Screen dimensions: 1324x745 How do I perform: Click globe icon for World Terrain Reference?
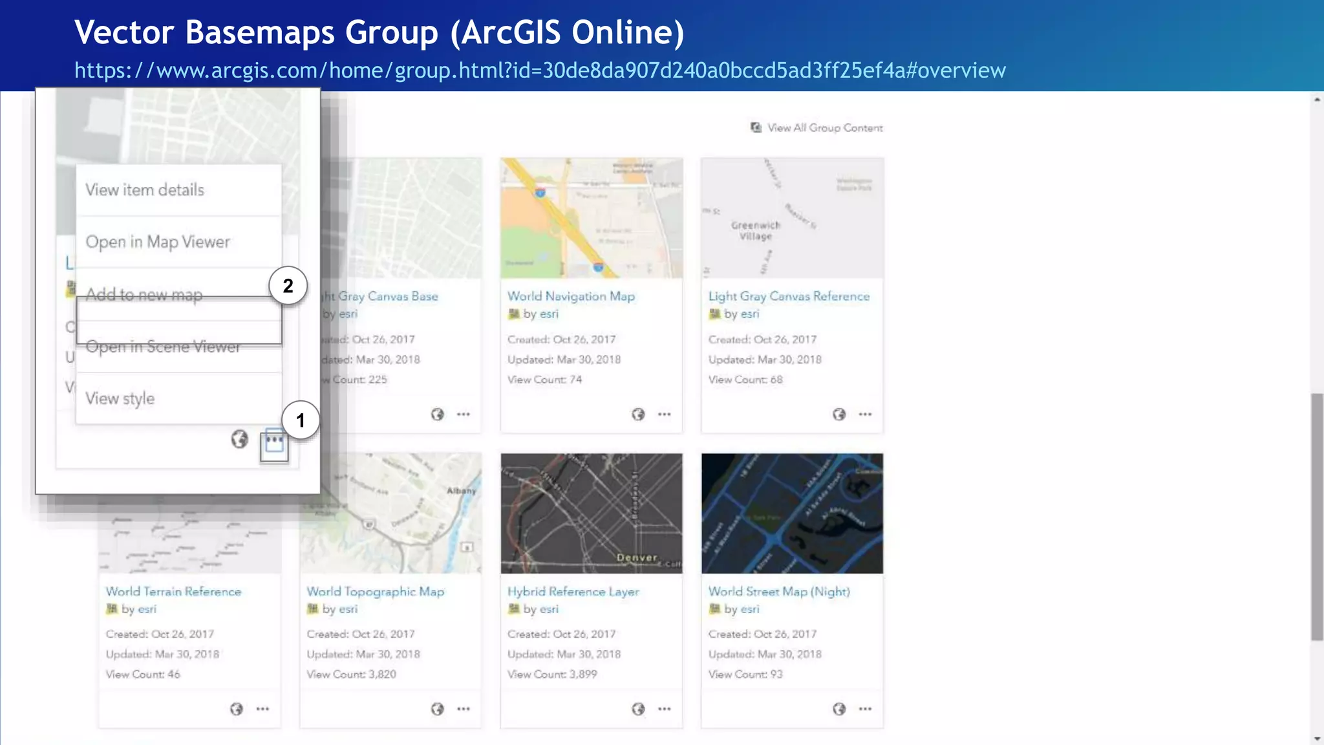(237, 709)
